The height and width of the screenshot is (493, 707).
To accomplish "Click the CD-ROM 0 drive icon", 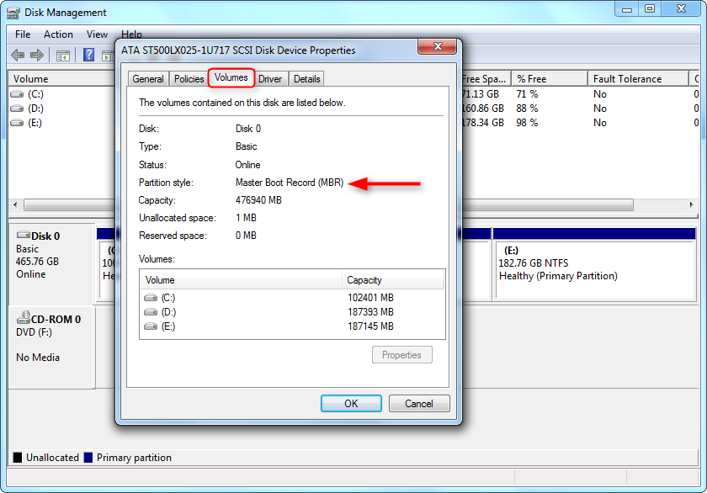I will click(x=23, y=319).
